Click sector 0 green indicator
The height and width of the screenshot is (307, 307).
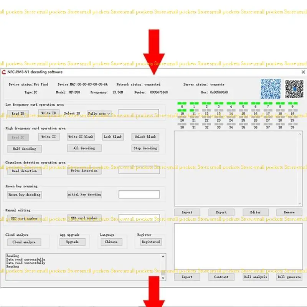click(182, 103)
